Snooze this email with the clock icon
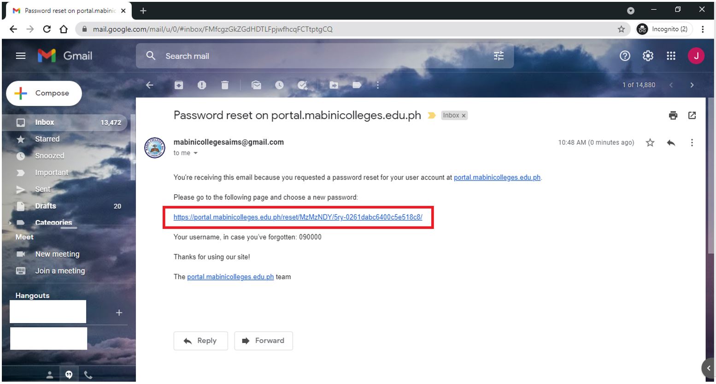This screenshot has height=384, width=716. 279,85
